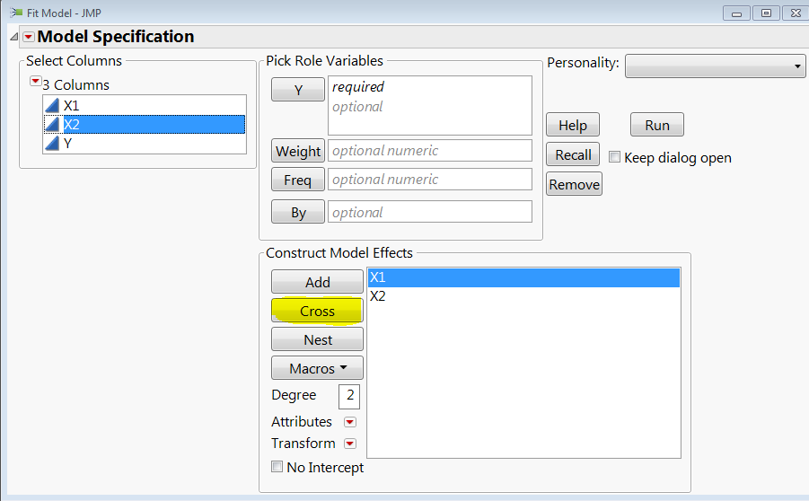Viewport: 809px width, 501px height.
Task: Click the red triangle beside Model Specification
Action: coord(29,37)
